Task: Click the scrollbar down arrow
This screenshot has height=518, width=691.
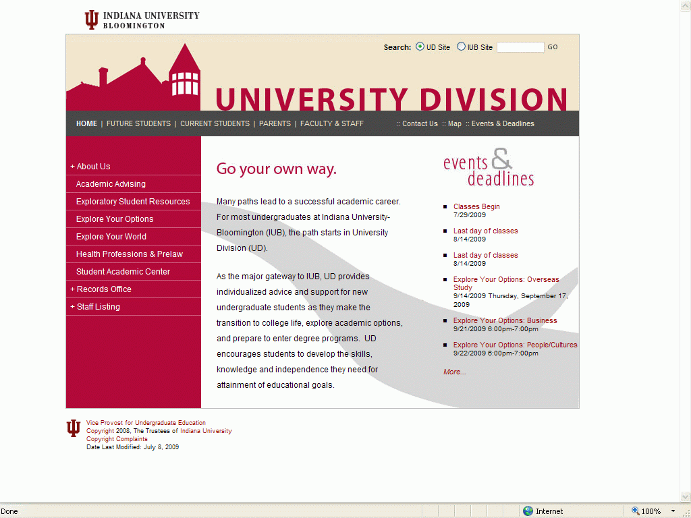Action: [686, 496]
